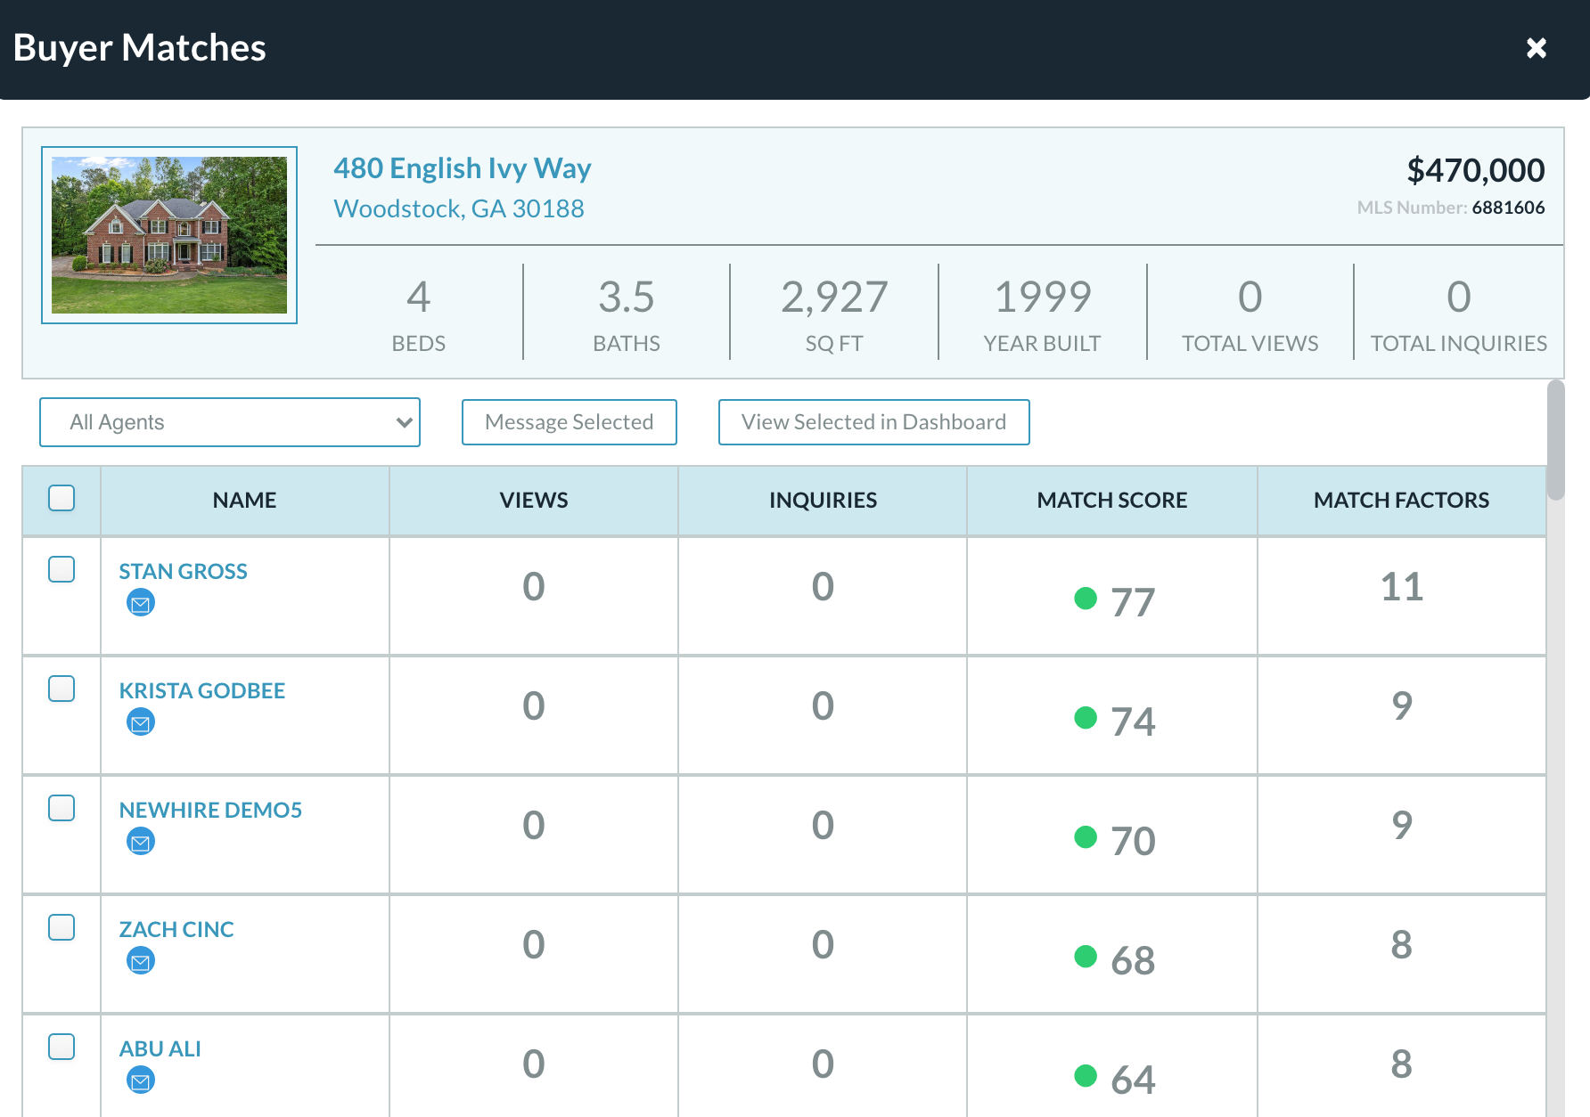Click the X to close Buyer Matches
Screen dimensions: 1590x1117
pyautogui.click(x=1537, y=48)
